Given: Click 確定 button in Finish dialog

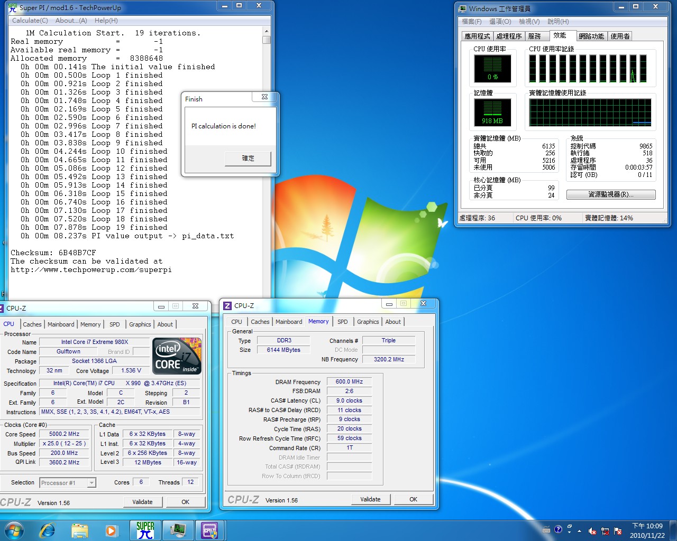Looking at the screenshot, I should (248, 158).
